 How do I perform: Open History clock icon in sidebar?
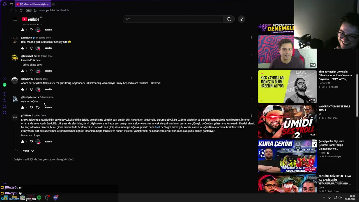click(x=4, y=100)
